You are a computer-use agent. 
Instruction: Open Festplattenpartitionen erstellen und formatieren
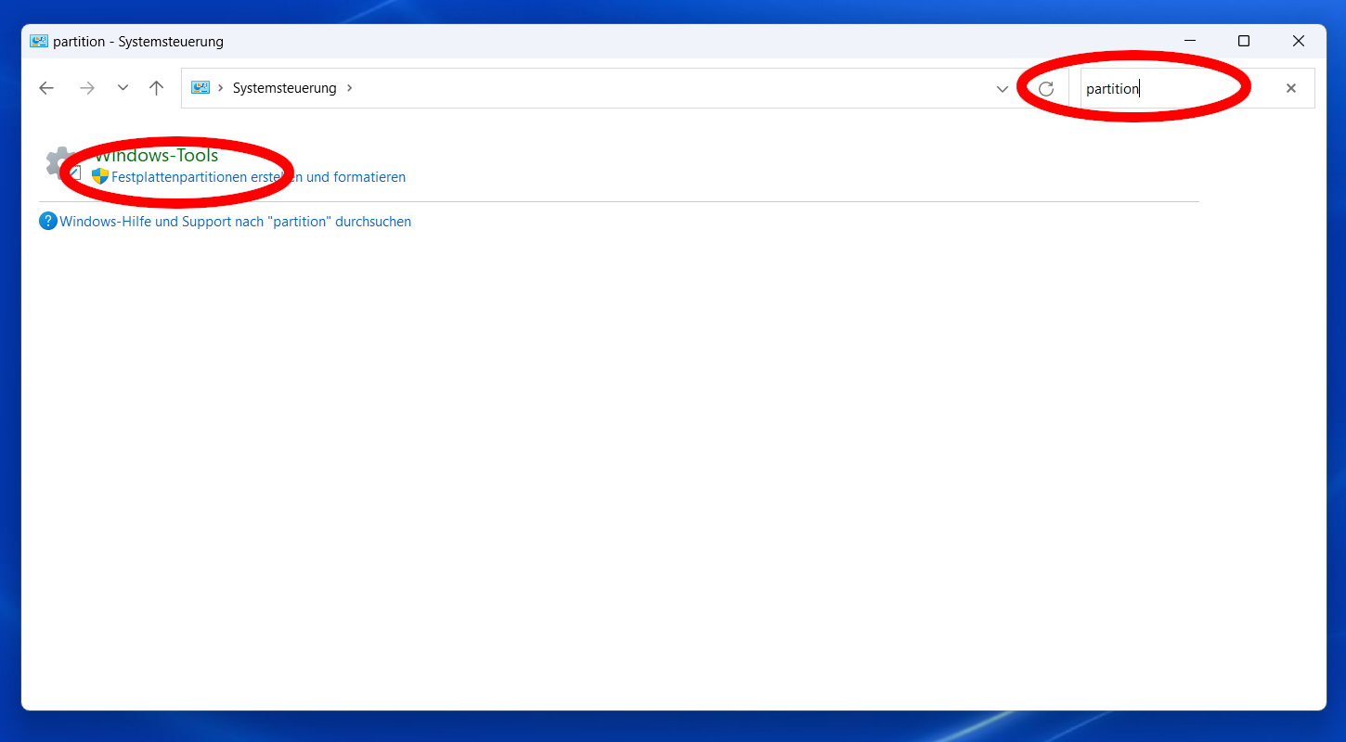point(258,177)
